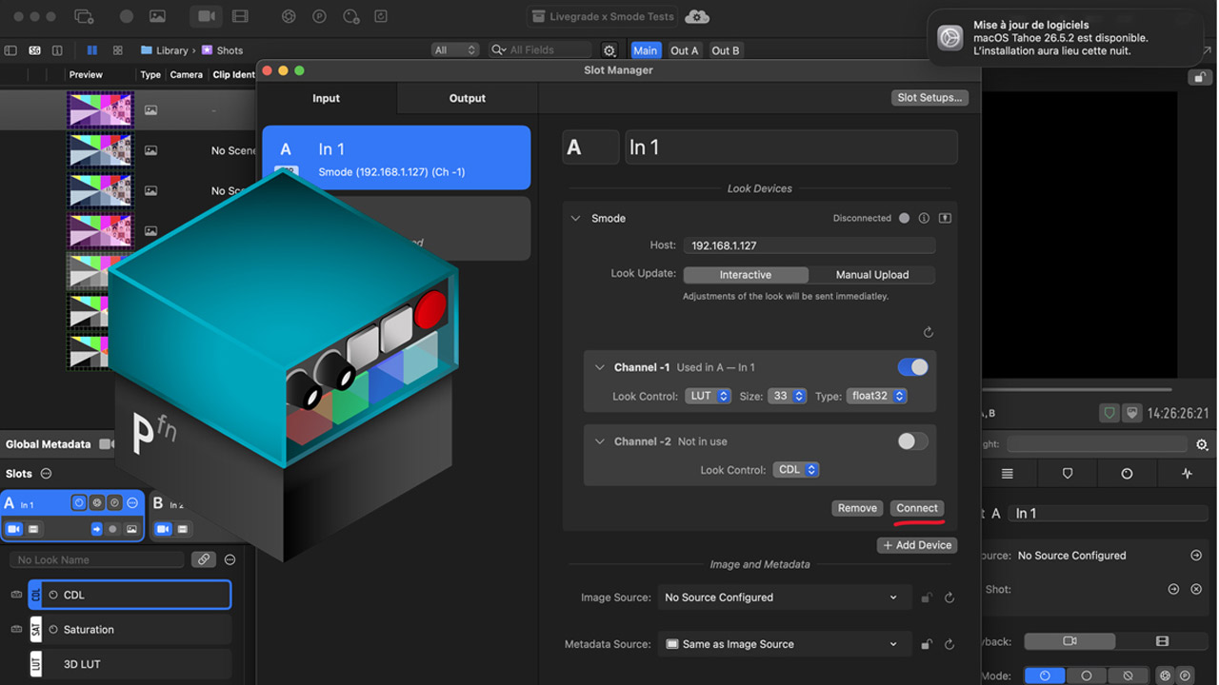Select Interactive look update mode
1219x685 pixels.
pos(746,275)
